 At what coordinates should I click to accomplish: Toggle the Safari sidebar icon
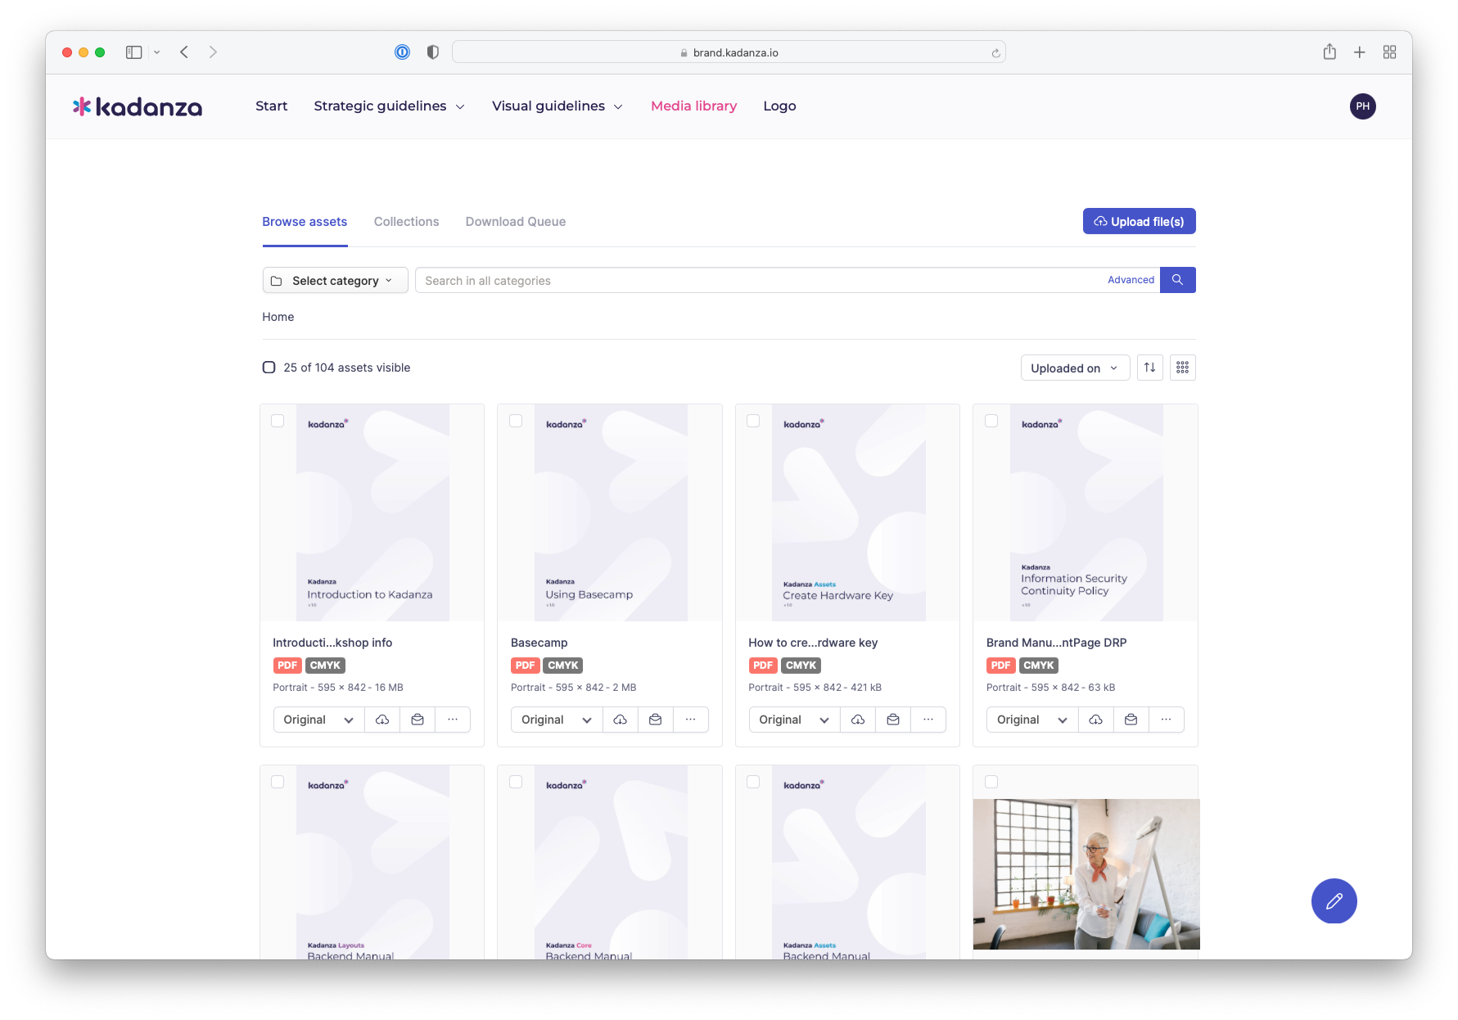(134, 52)
